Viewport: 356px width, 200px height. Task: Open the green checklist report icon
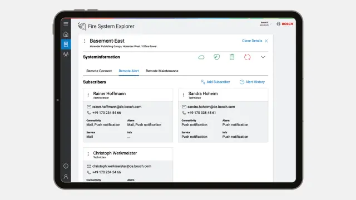pyautogui.click(x=232, y=57)
